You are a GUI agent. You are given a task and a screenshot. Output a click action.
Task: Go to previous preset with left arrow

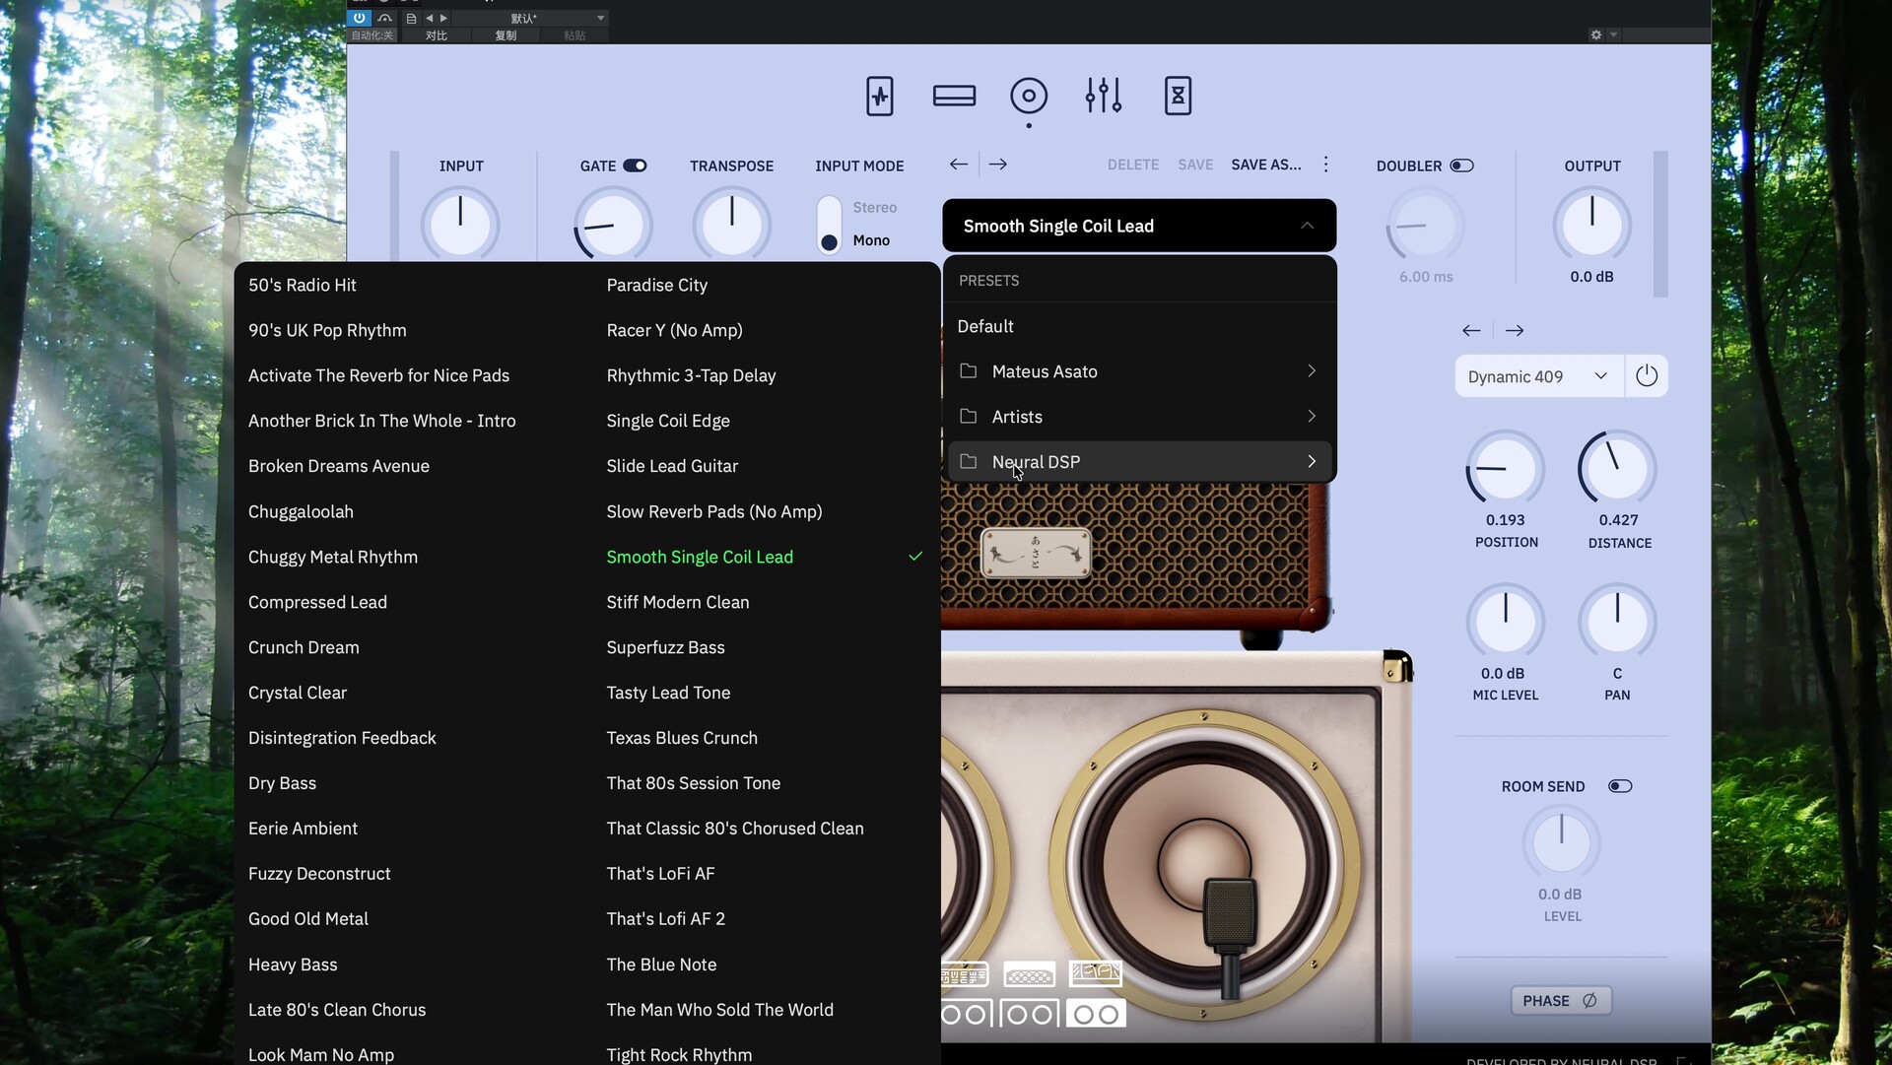click(958, 165)
